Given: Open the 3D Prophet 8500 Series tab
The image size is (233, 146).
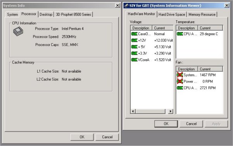Looking at the screenshot, I should tap(73, 15).
